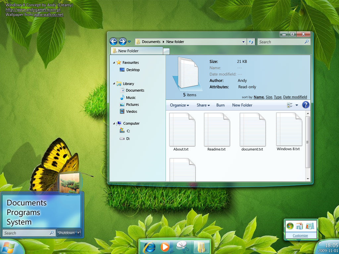Open the Organize dropdown menu

pyautogui.click(x=179, y=105)
